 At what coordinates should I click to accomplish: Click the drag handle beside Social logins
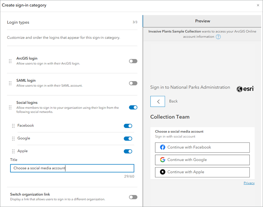point(10,107)
